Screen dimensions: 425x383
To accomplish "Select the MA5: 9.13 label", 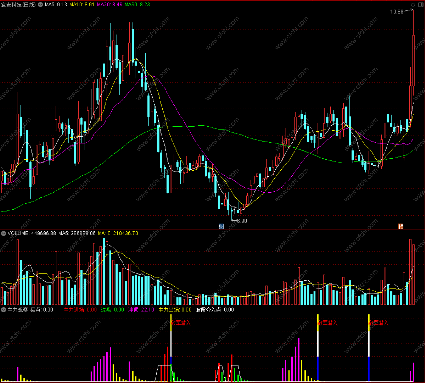I will point(56,5).
